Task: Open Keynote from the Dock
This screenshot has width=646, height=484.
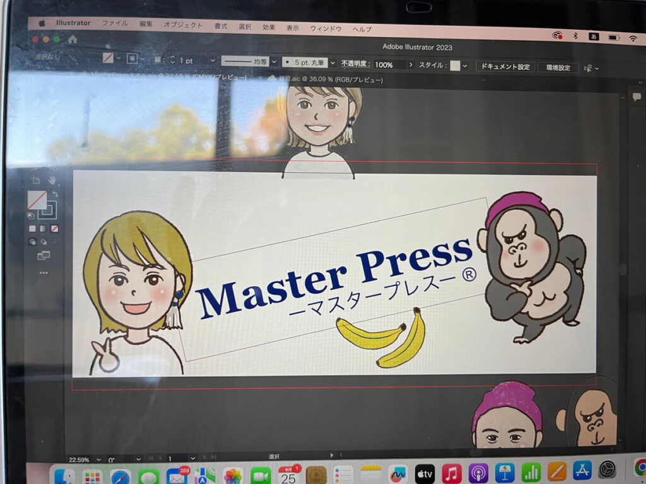Action: 505,473
